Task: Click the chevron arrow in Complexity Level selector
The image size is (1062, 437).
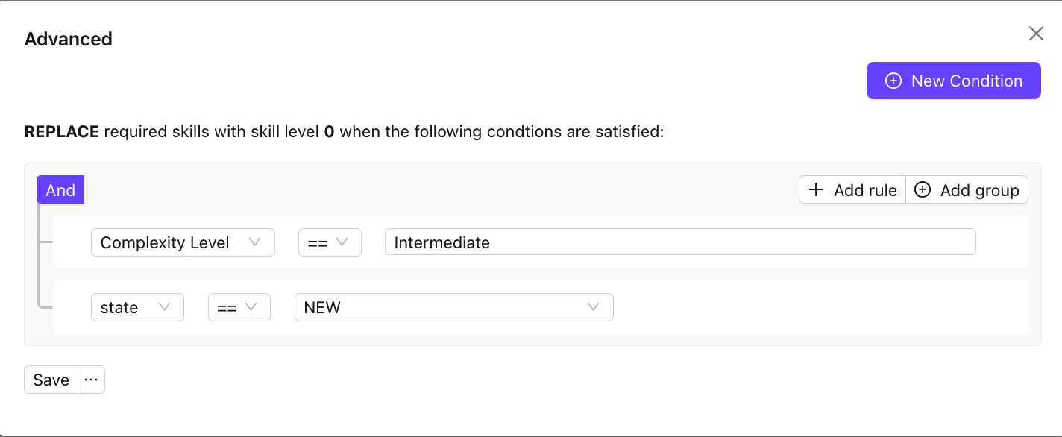Action: (x=254, y=242)
